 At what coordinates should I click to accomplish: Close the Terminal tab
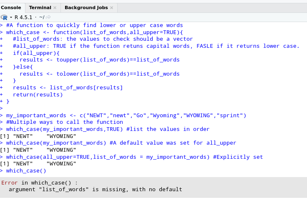coord(55,8)
